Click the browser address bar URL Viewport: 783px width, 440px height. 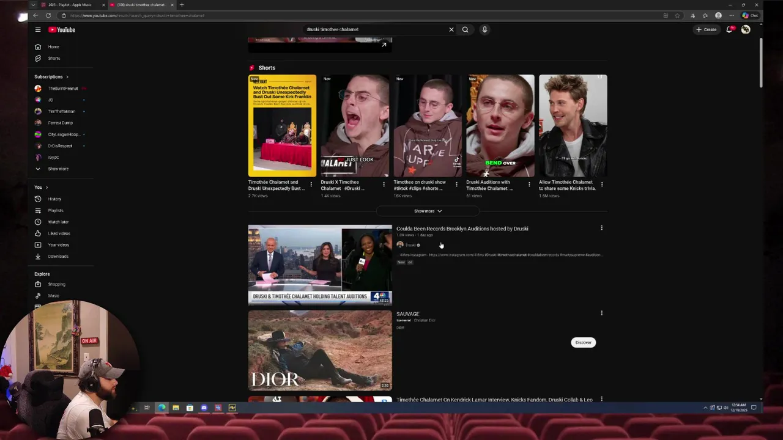click(137, 15)
